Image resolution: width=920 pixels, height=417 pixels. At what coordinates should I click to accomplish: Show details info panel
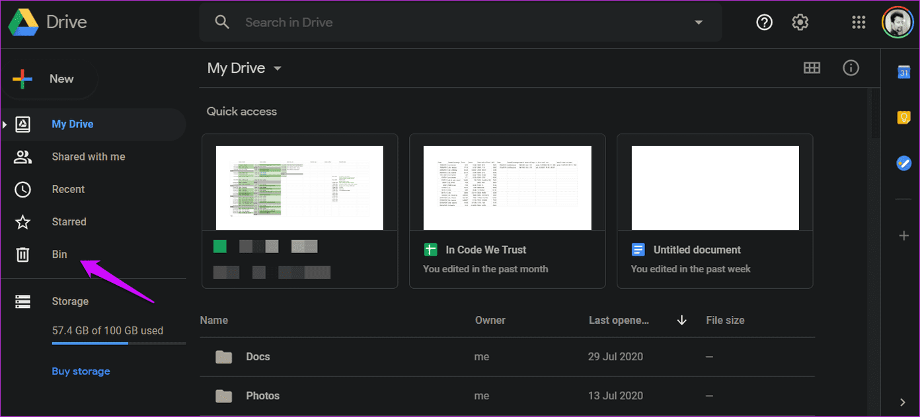click(x=851, y=68)
